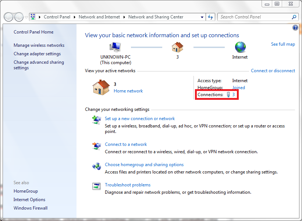Open Windows Firewall under See also
Viewport: 302px width, 221px height.
pos(31,208)
